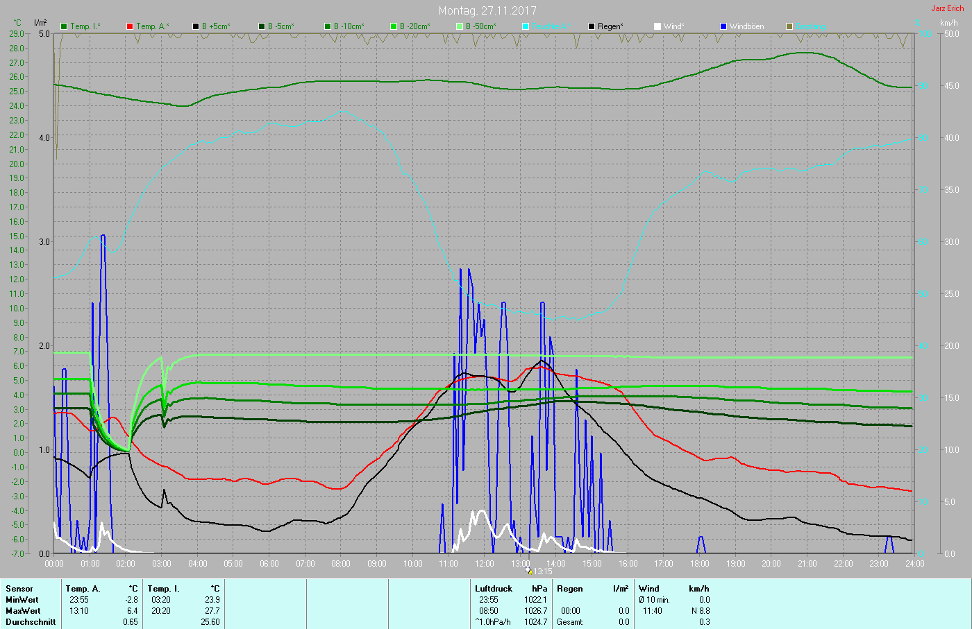Select the Regen label in the legend
Image resolution: width=972 pixels, height=629 pixels.
pyautogui.click(x=610, y=26)
